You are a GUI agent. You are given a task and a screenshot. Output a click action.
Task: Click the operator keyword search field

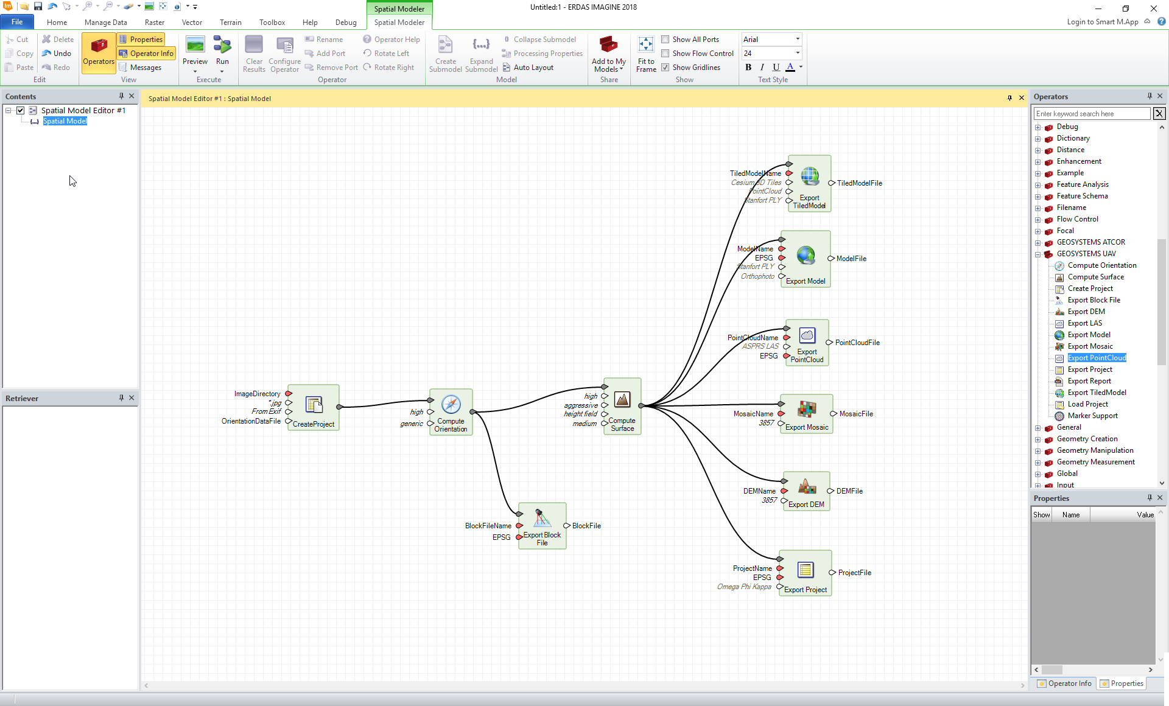pyautogui.click(x=1092, y=114)
